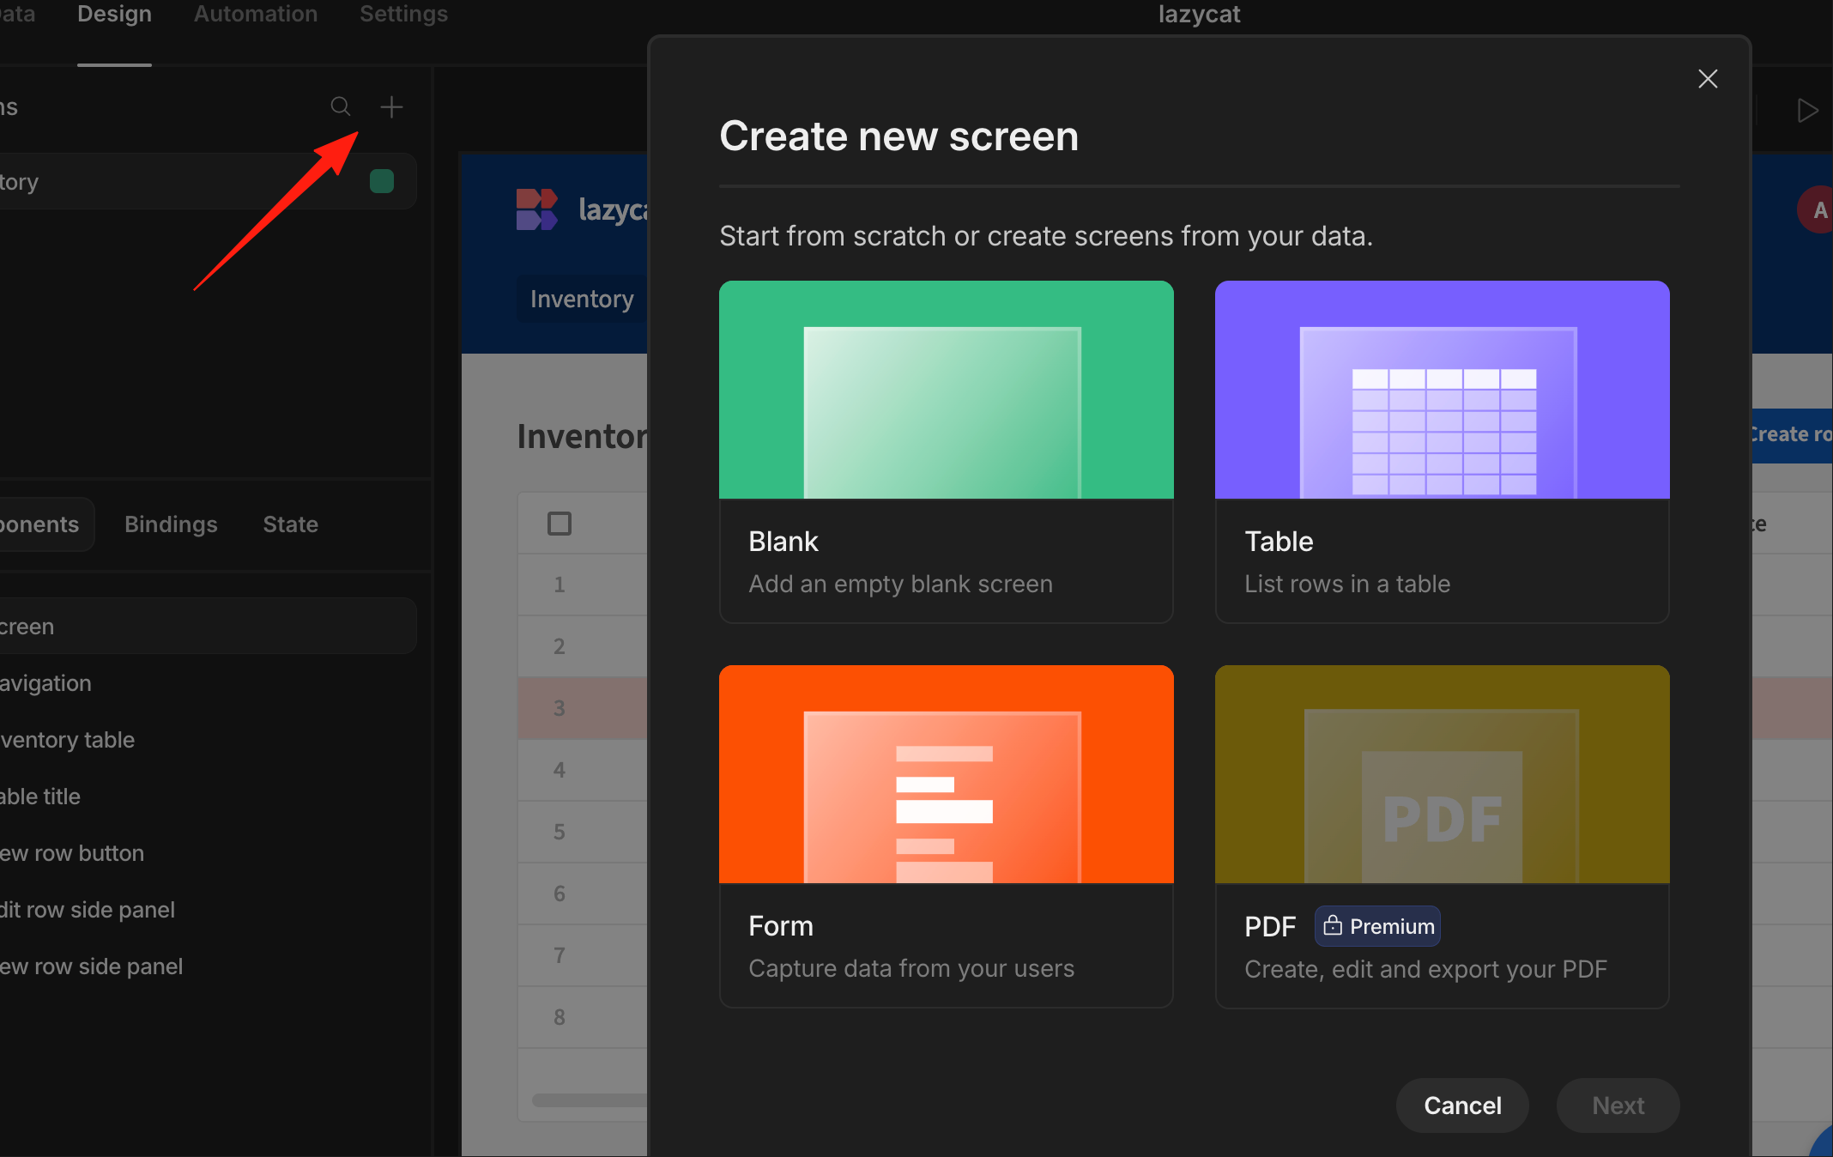Screen dimensions: 1833x1157
Task: Click the Inventory nav link in preview
Action: 582,299
